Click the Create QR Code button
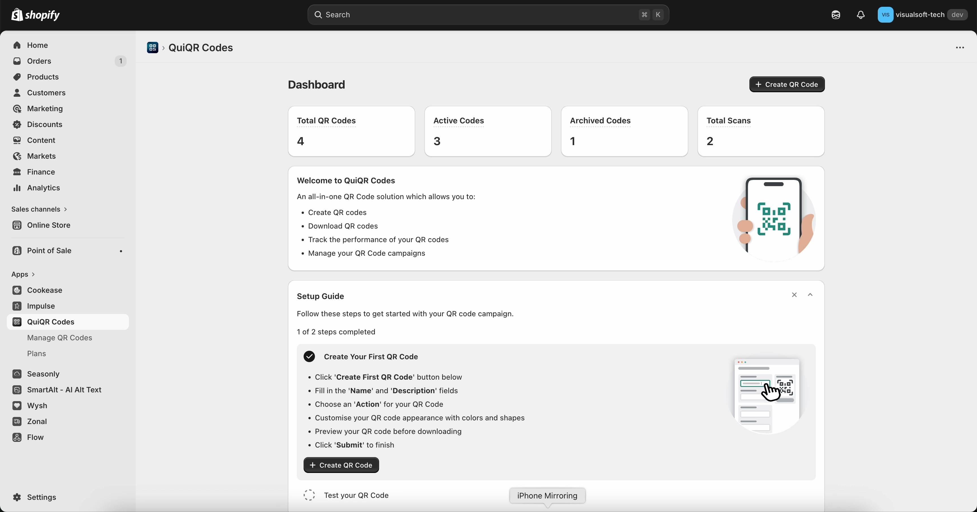Viewport: 977px width, 512px height. [x=787, y=84]
